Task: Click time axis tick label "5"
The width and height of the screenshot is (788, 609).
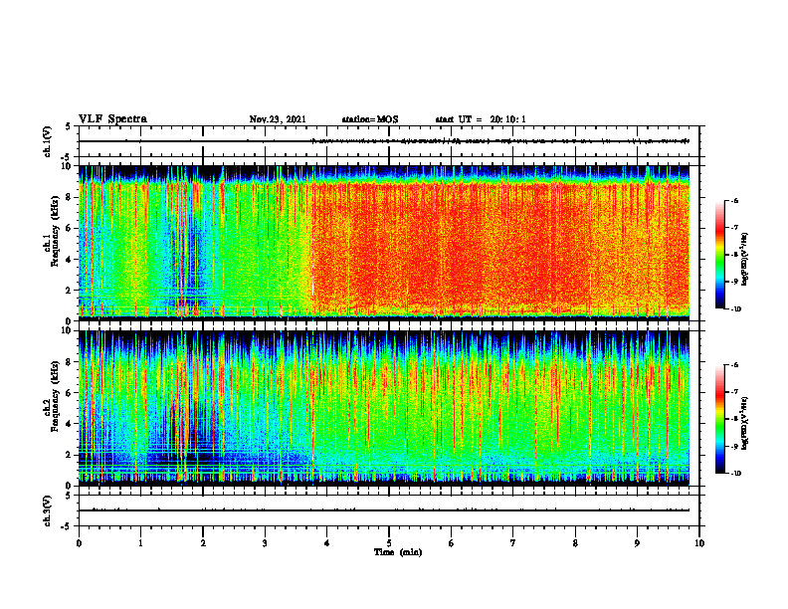Action: coord(389,543)
